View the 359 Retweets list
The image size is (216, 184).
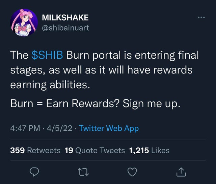click(x=35, y=150)
